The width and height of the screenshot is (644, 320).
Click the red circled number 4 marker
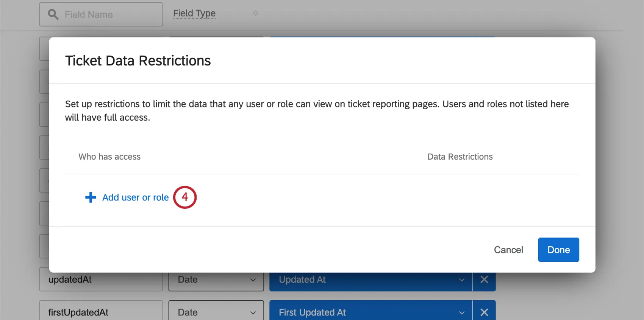tap(185, 197)
